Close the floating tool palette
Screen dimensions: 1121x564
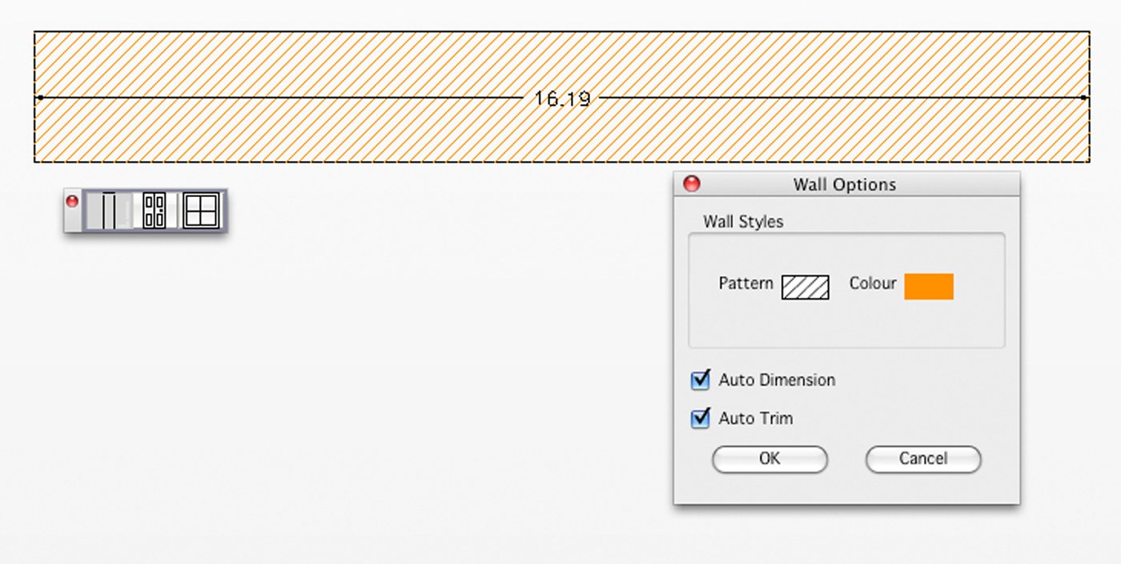coord(72,201)
